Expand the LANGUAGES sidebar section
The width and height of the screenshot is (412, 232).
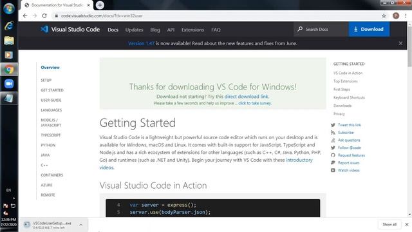pyautogui.click(x=51, y=110)
